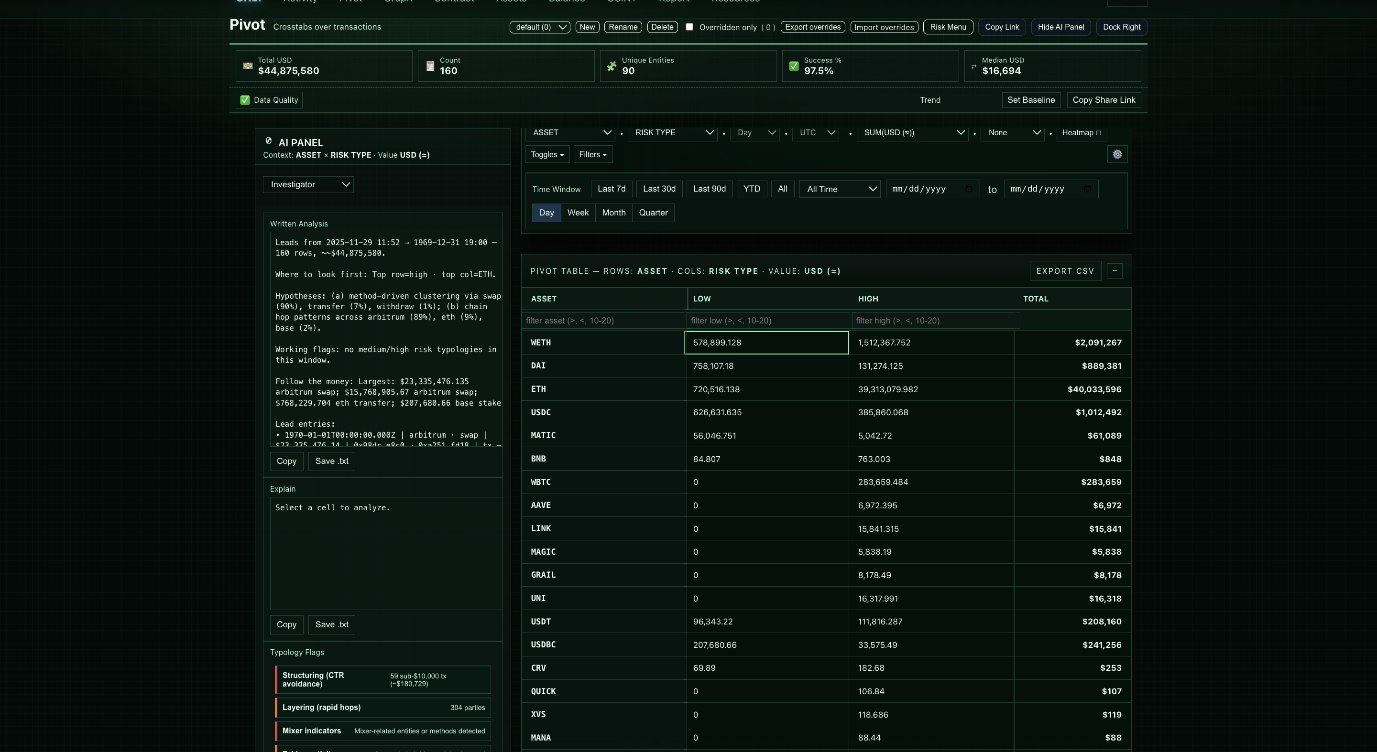Click the Success % checkmark icon
This screenshot has height=752, width=1377.
(793, 66)
